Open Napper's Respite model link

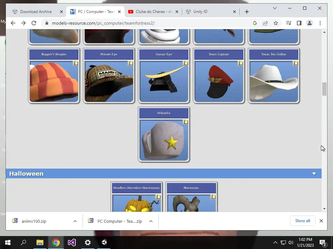pyautogui.click(x=54, y=54)
